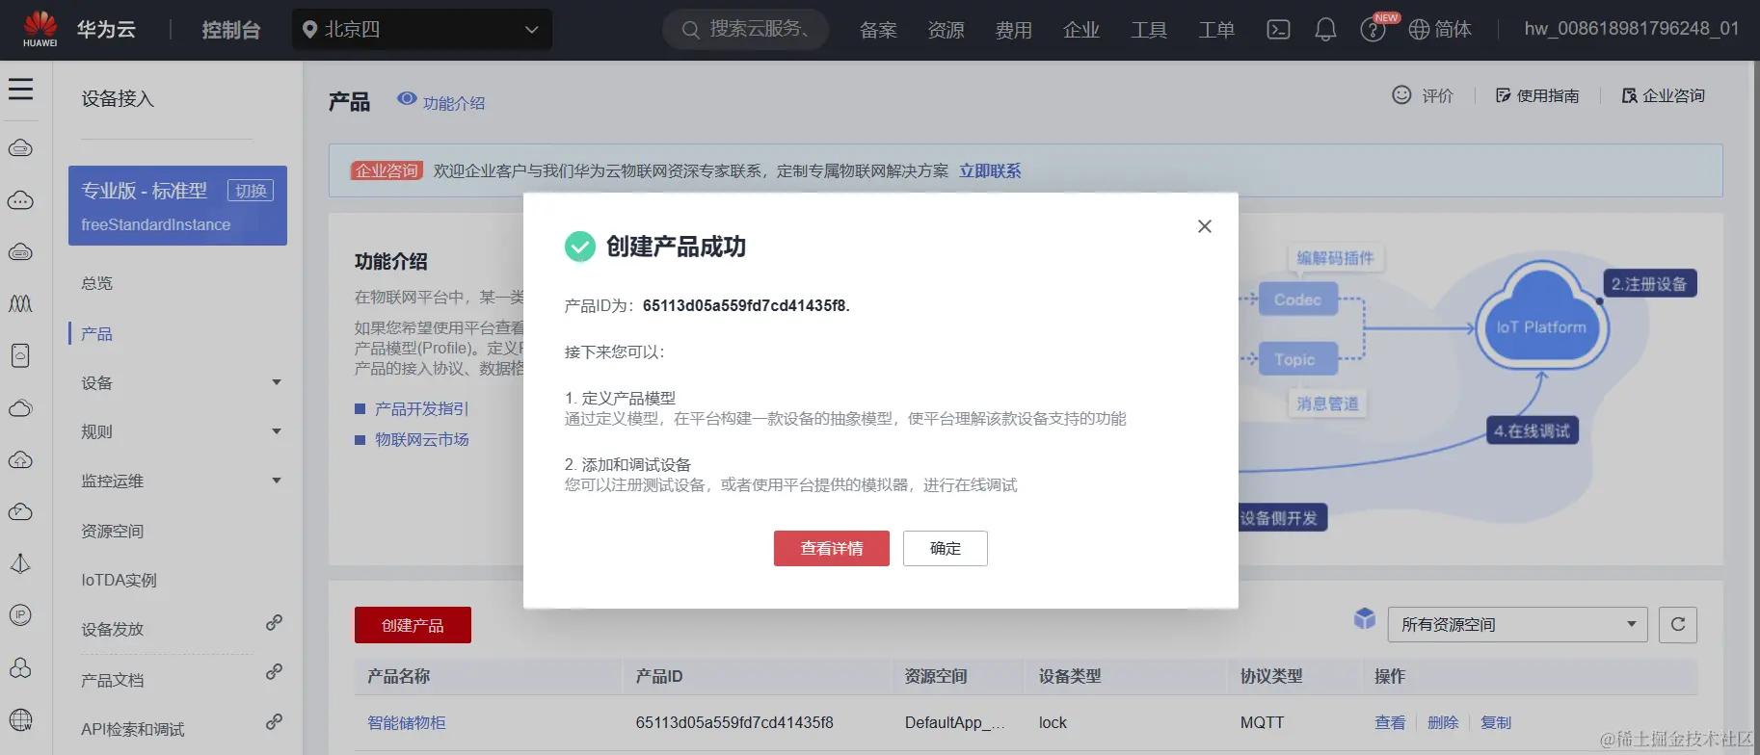The image size is (1760, 755).
Task: Open the CloudShell terminal icon
Action: (x=1278, y=30)
